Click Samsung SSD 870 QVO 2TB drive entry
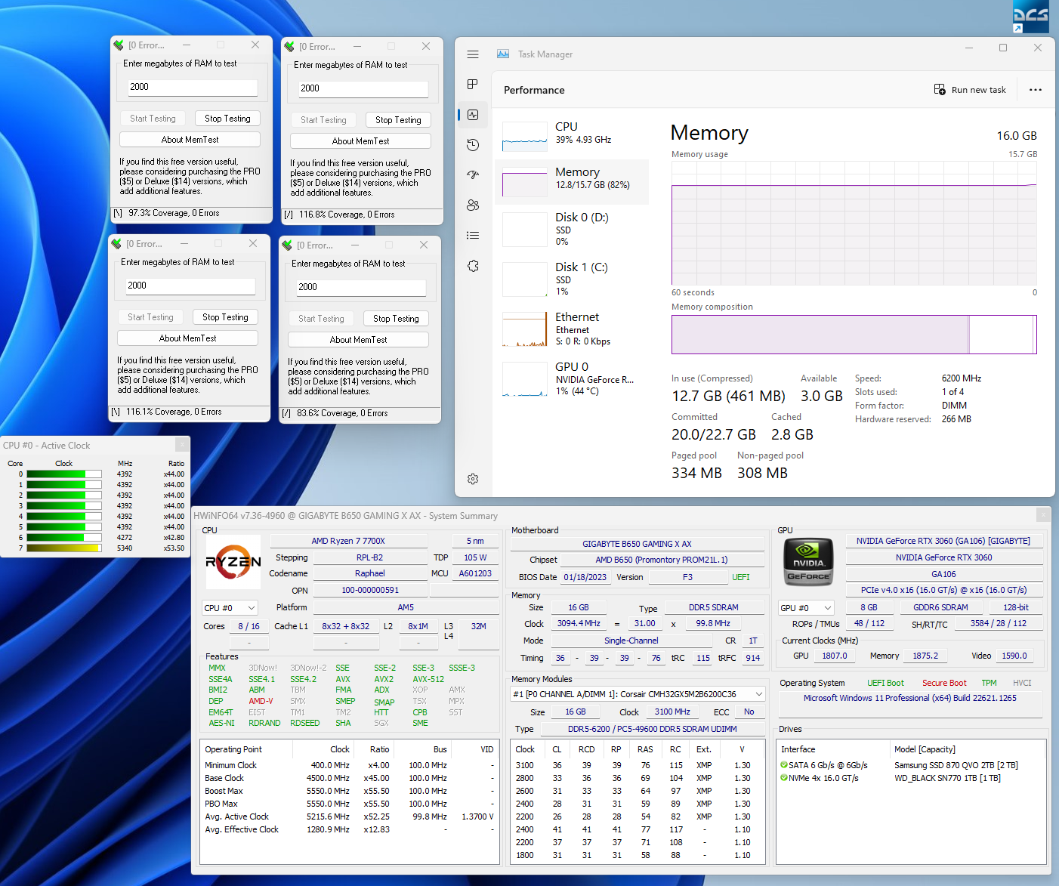The image size is (1059, 886). point(956,765)
